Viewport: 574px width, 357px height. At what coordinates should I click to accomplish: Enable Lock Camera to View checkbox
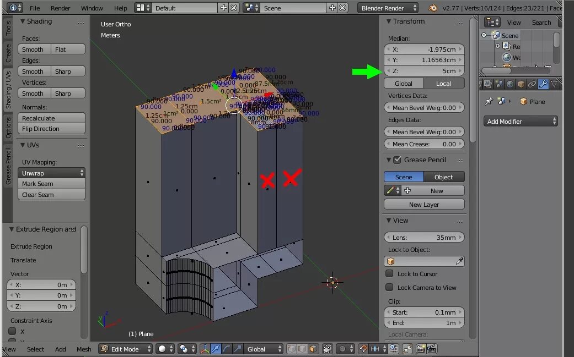point(389,287)
